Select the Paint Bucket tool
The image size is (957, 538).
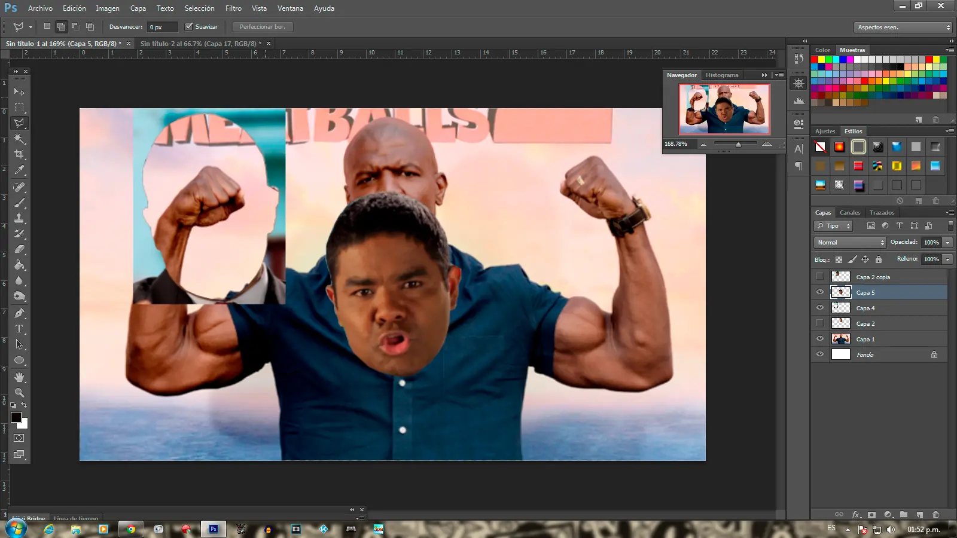pyautogui.click(x=19, y=265)
